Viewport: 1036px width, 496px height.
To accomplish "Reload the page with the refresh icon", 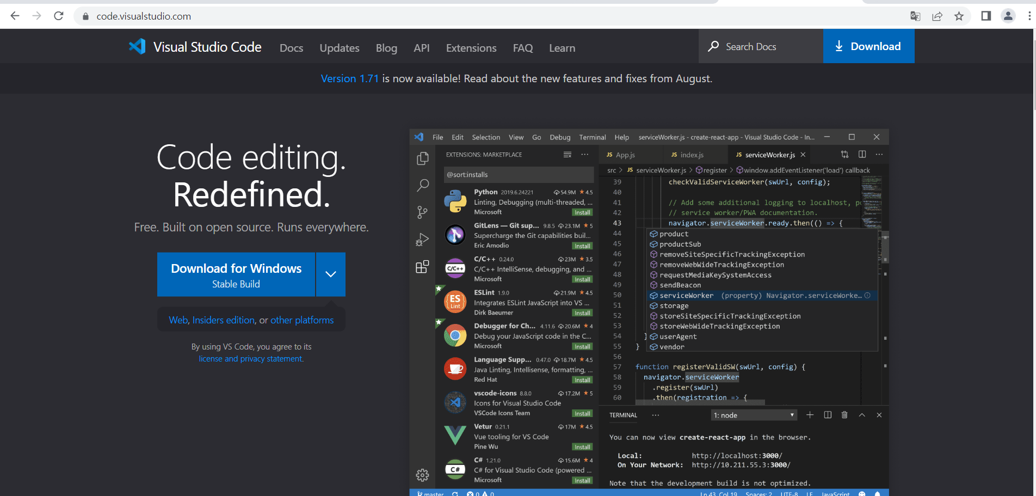I will click(x=59, y=16).
